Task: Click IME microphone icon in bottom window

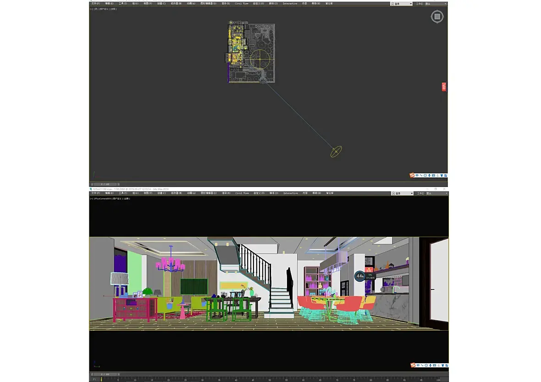Action: coord(430,365)
